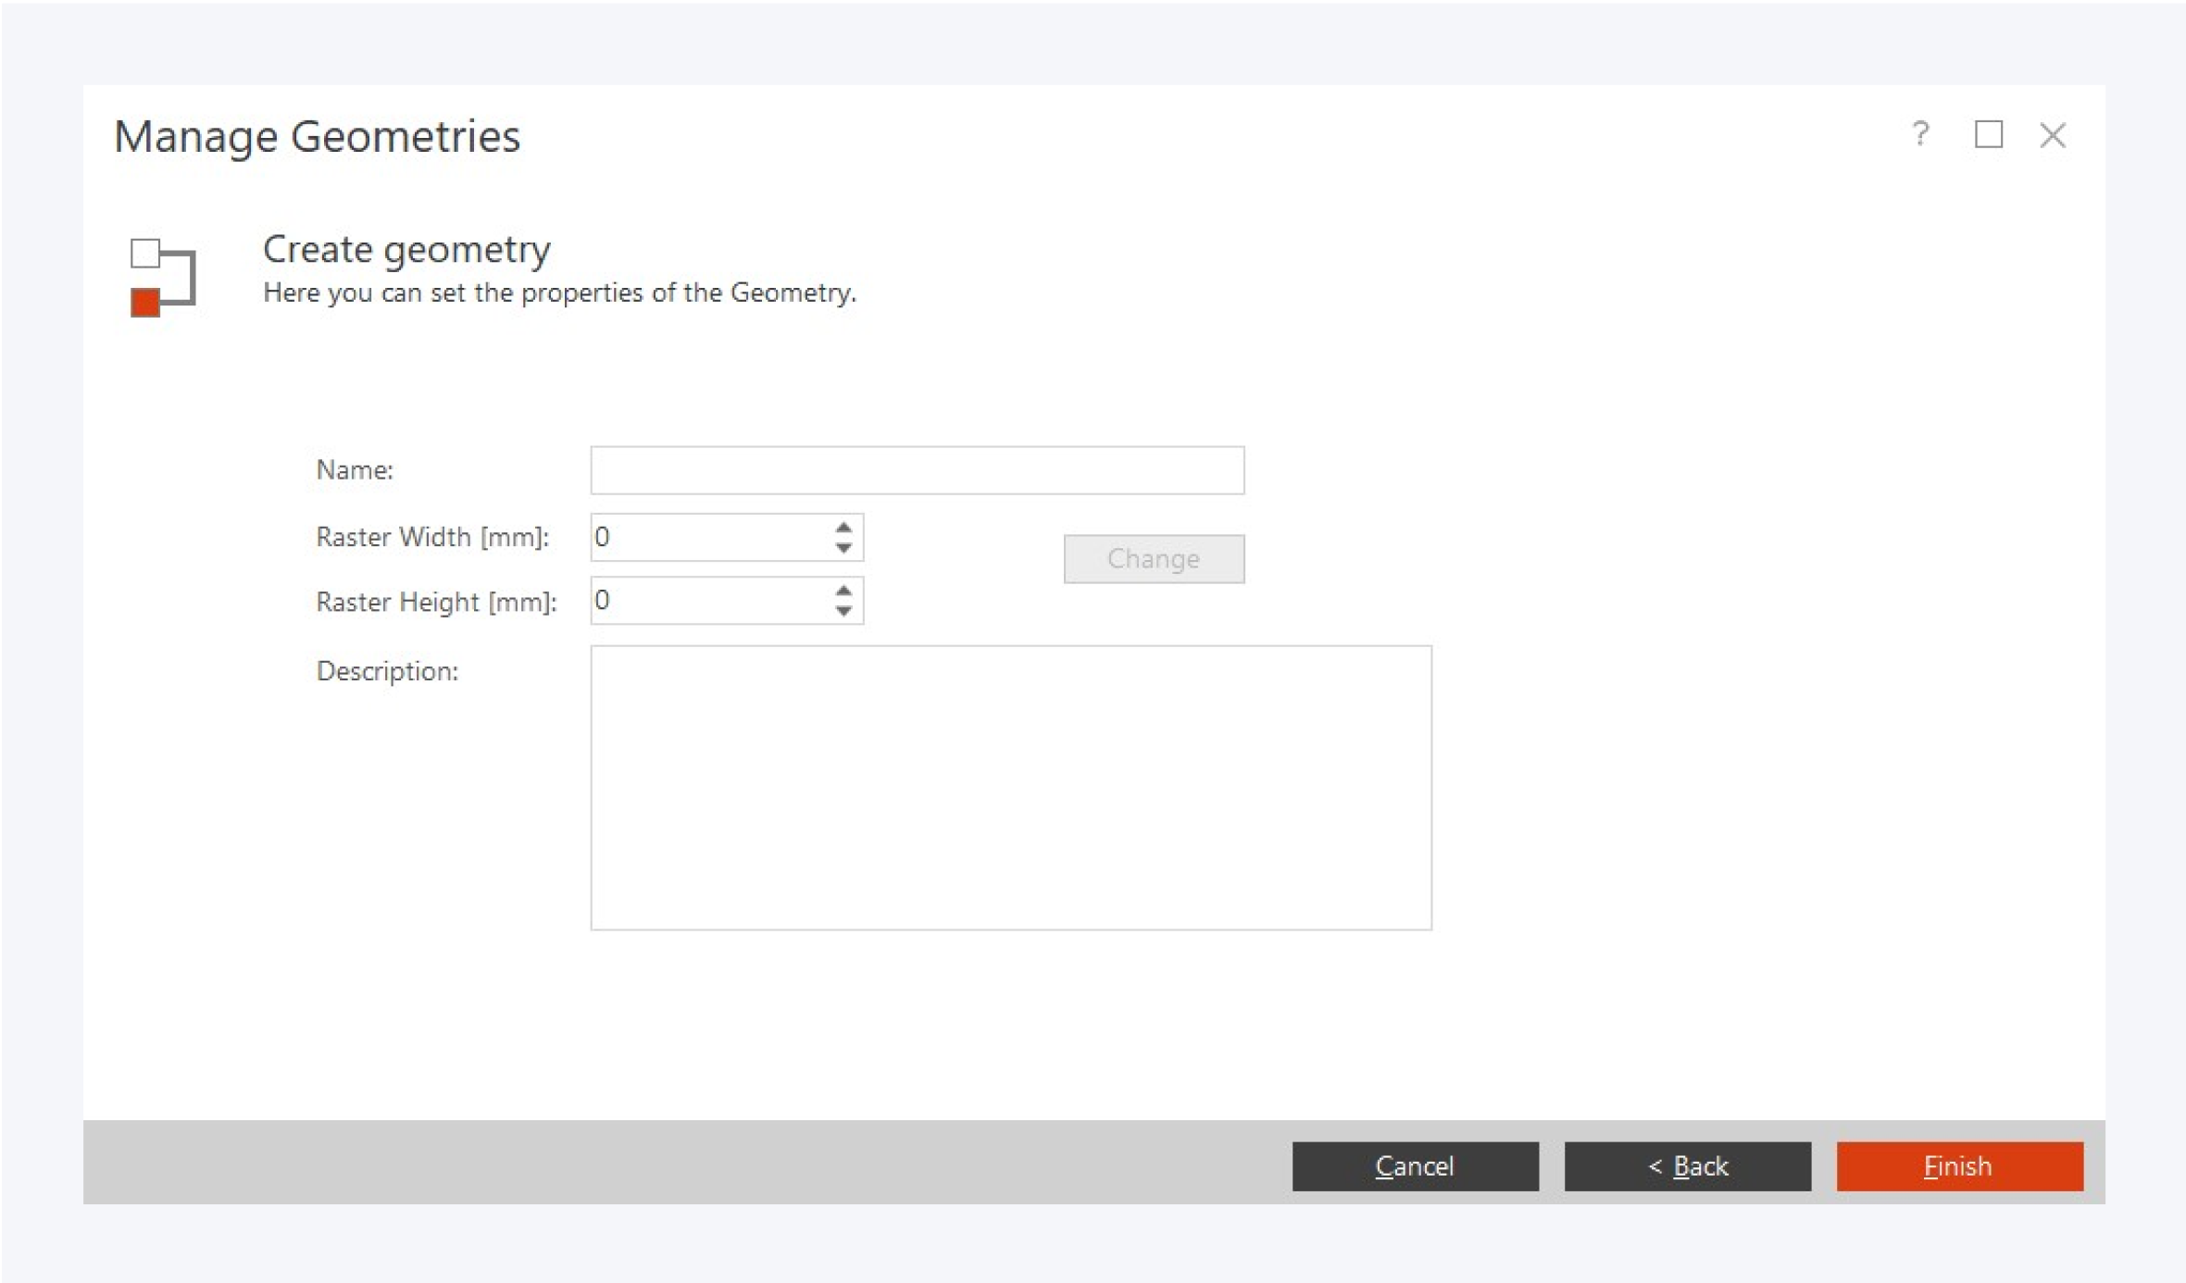2186x1283 pixels.
Task: Click the Create geometry heading
Action: pyautogui.click(x=406, y=249)
